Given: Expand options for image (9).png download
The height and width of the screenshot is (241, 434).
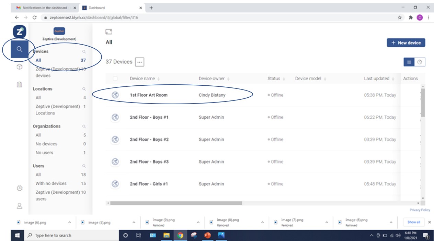Looking at the screenshot, I should (x=198, y=222).
